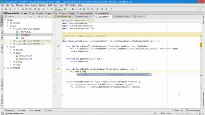The image size is (205, 115).
Task: Click the Cut scissors icon
Action: point(23,9)
